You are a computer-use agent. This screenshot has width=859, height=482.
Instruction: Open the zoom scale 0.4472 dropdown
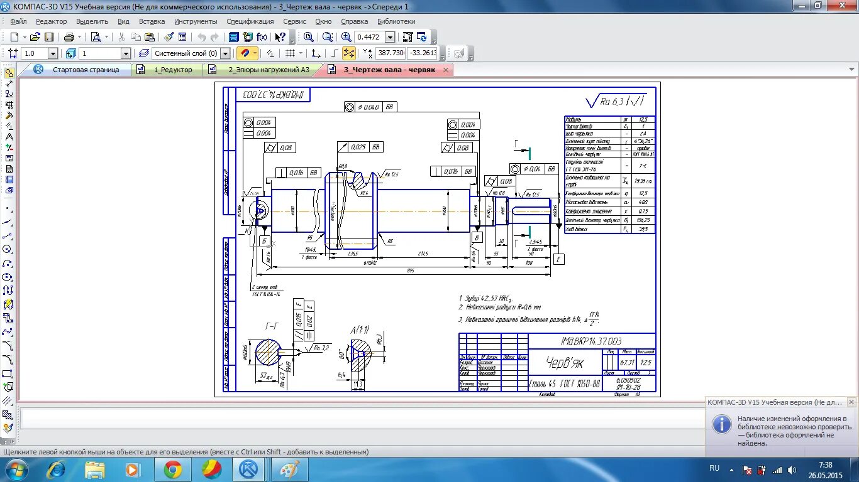coord(390,37)
